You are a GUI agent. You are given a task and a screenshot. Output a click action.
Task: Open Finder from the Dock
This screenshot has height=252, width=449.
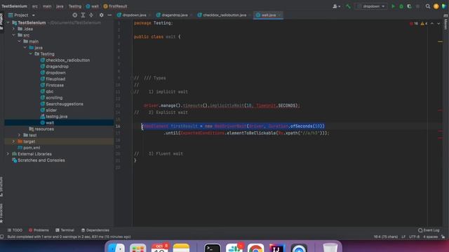tap(116, 247)
